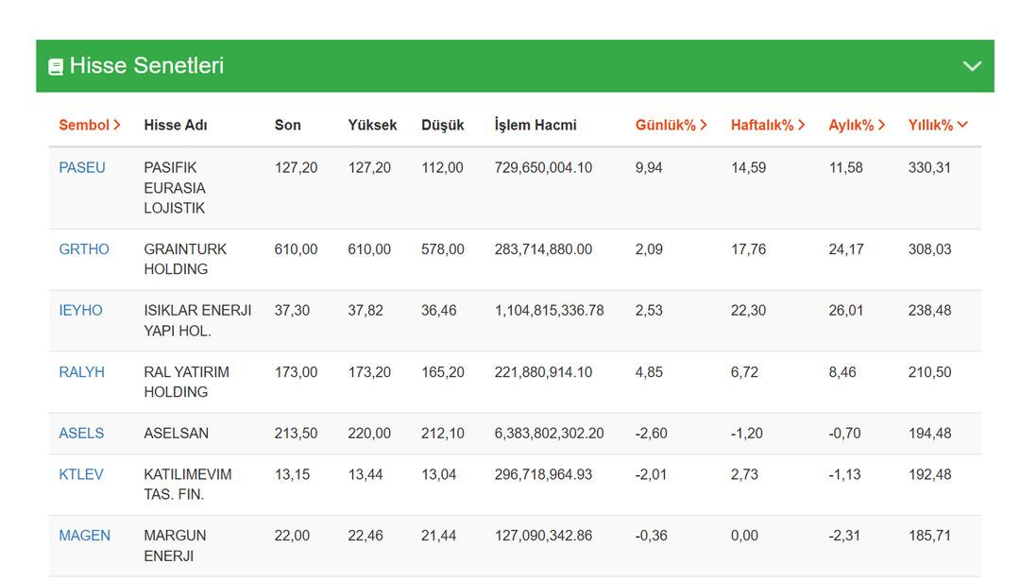
Task: Click the book icon beside Hisse Senetleri
Action: [x=56, y=67]
